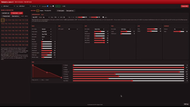The height and width of the screenshot is (107, 190).
Task: Click the Save bank as button
Action: (16, 16)
